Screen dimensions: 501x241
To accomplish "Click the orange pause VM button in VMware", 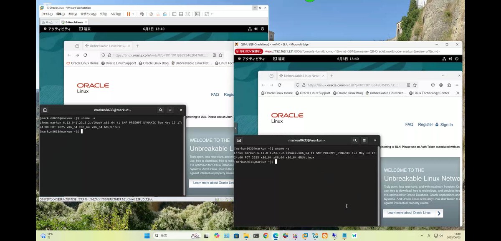I will point(128,14).
